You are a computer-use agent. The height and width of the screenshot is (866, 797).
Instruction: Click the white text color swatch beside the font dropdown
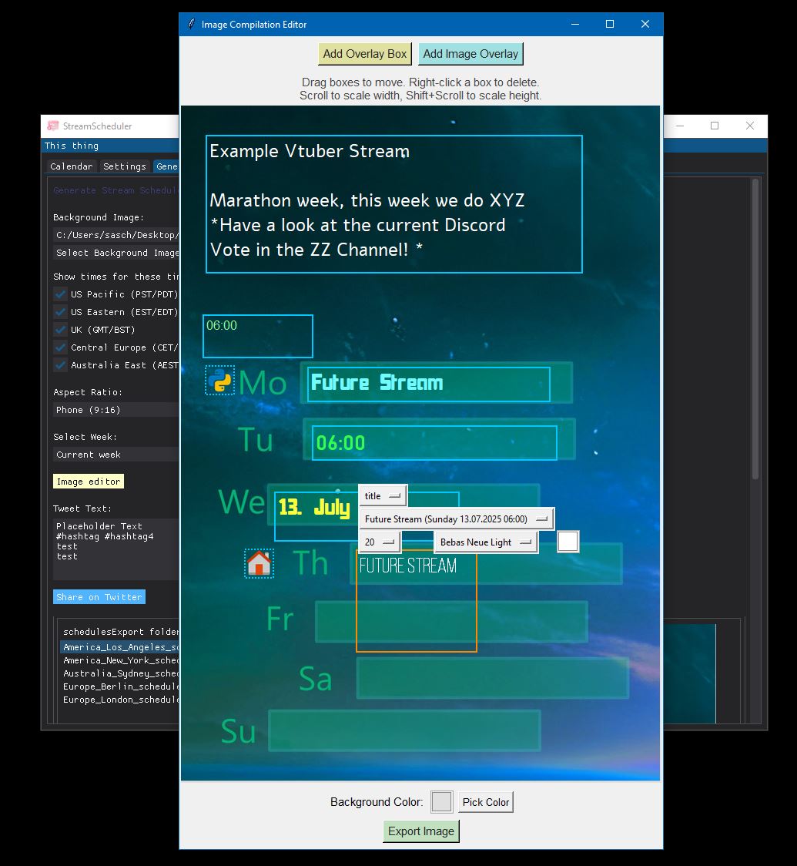pyautogui.click(x=568, y=541)
